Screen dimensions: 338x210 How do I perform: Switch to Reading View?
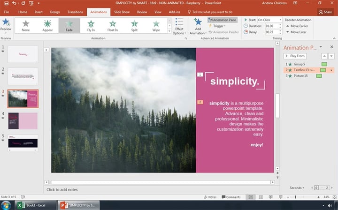[270, 197]
